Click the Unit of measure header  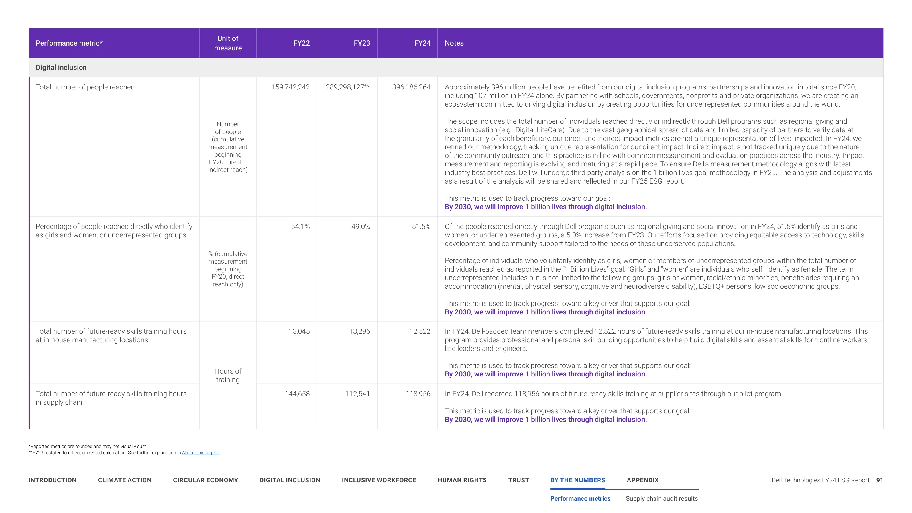click(228, 43)
